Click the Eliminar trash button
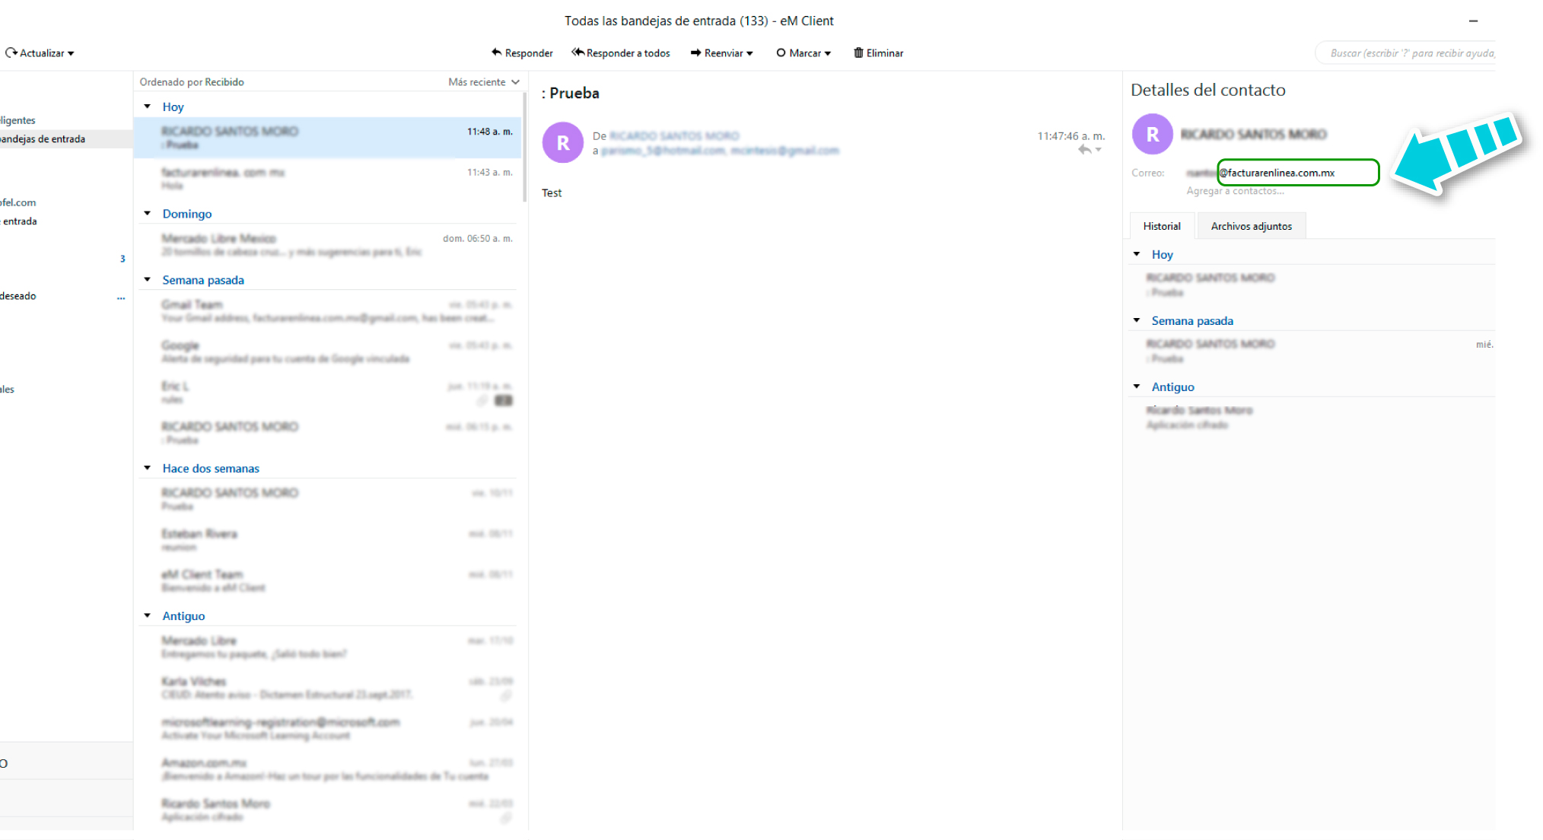This screenshot has height=840, width=1543. 879,52
